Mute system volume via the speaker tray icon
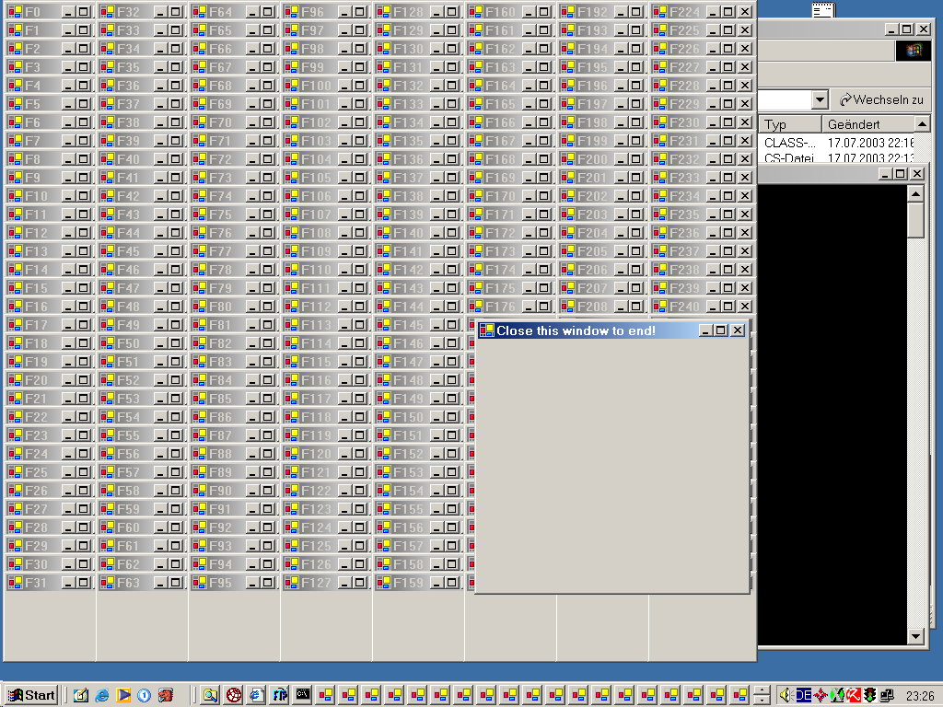The width and height of the screenshot is (943, 707). coord(786,695)
